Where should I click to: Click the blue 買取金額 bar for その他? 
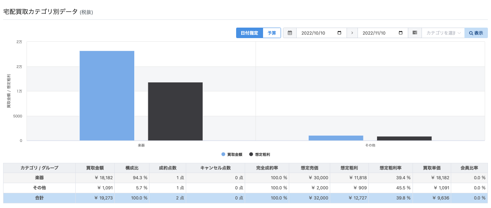[x=336, y=138]
